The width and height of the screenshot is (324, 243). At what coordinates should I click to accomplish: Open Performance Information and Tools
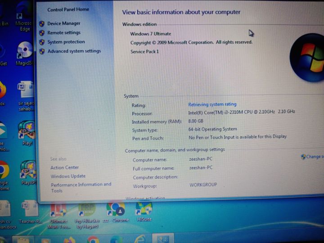[x=81, y=187]
